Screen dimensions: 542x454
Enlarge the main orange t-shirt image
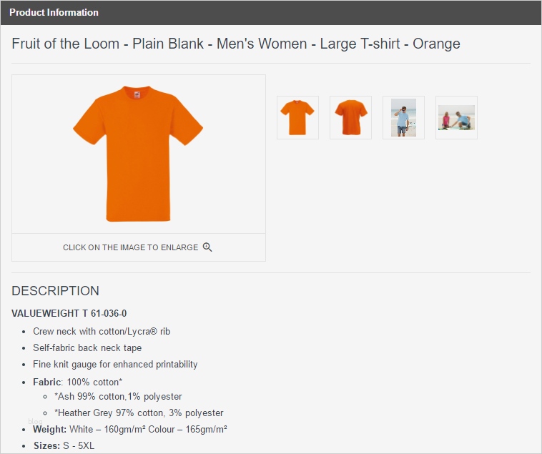coord(138,154)
